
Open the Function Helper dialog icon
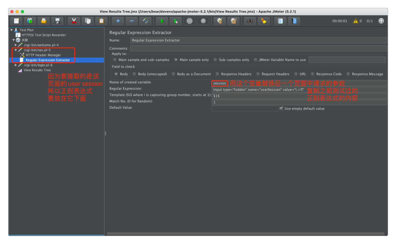[x=280, y=21]
